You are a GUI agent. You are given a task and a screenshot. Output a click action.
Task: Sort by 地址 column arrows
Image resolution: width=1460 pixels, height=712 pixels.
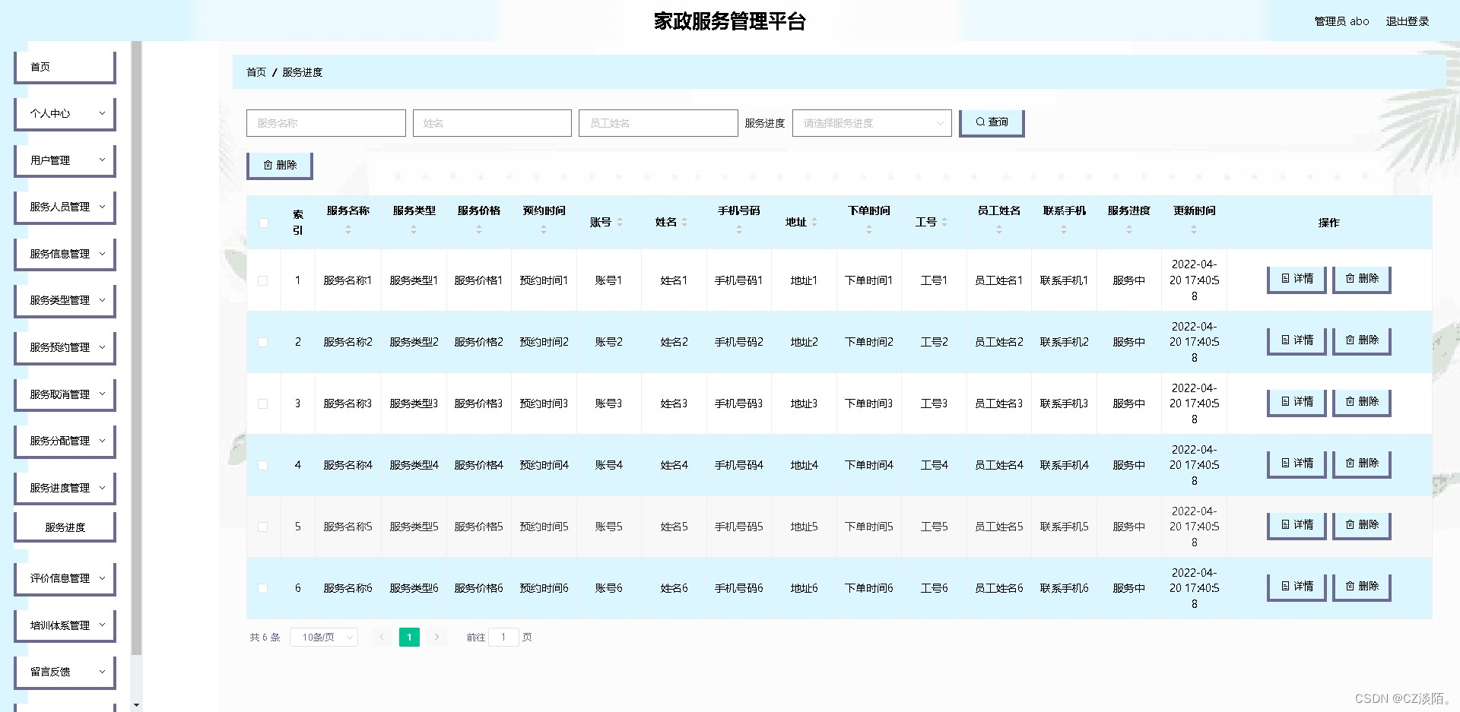(x=814, y=222)
